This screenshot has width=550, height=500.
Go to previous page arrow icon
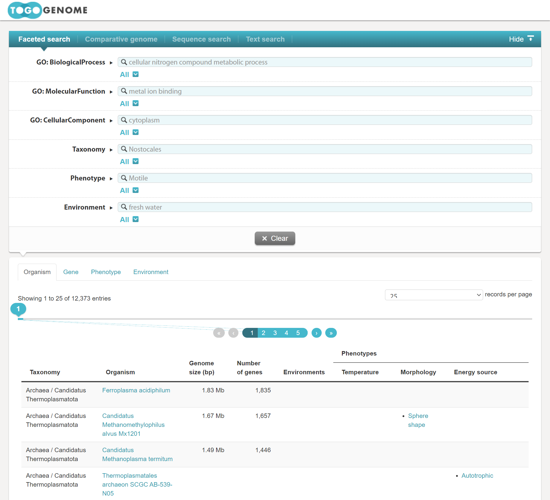233,333
